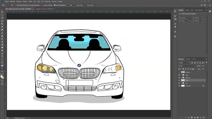Select the Healing Brush tool

2,30
